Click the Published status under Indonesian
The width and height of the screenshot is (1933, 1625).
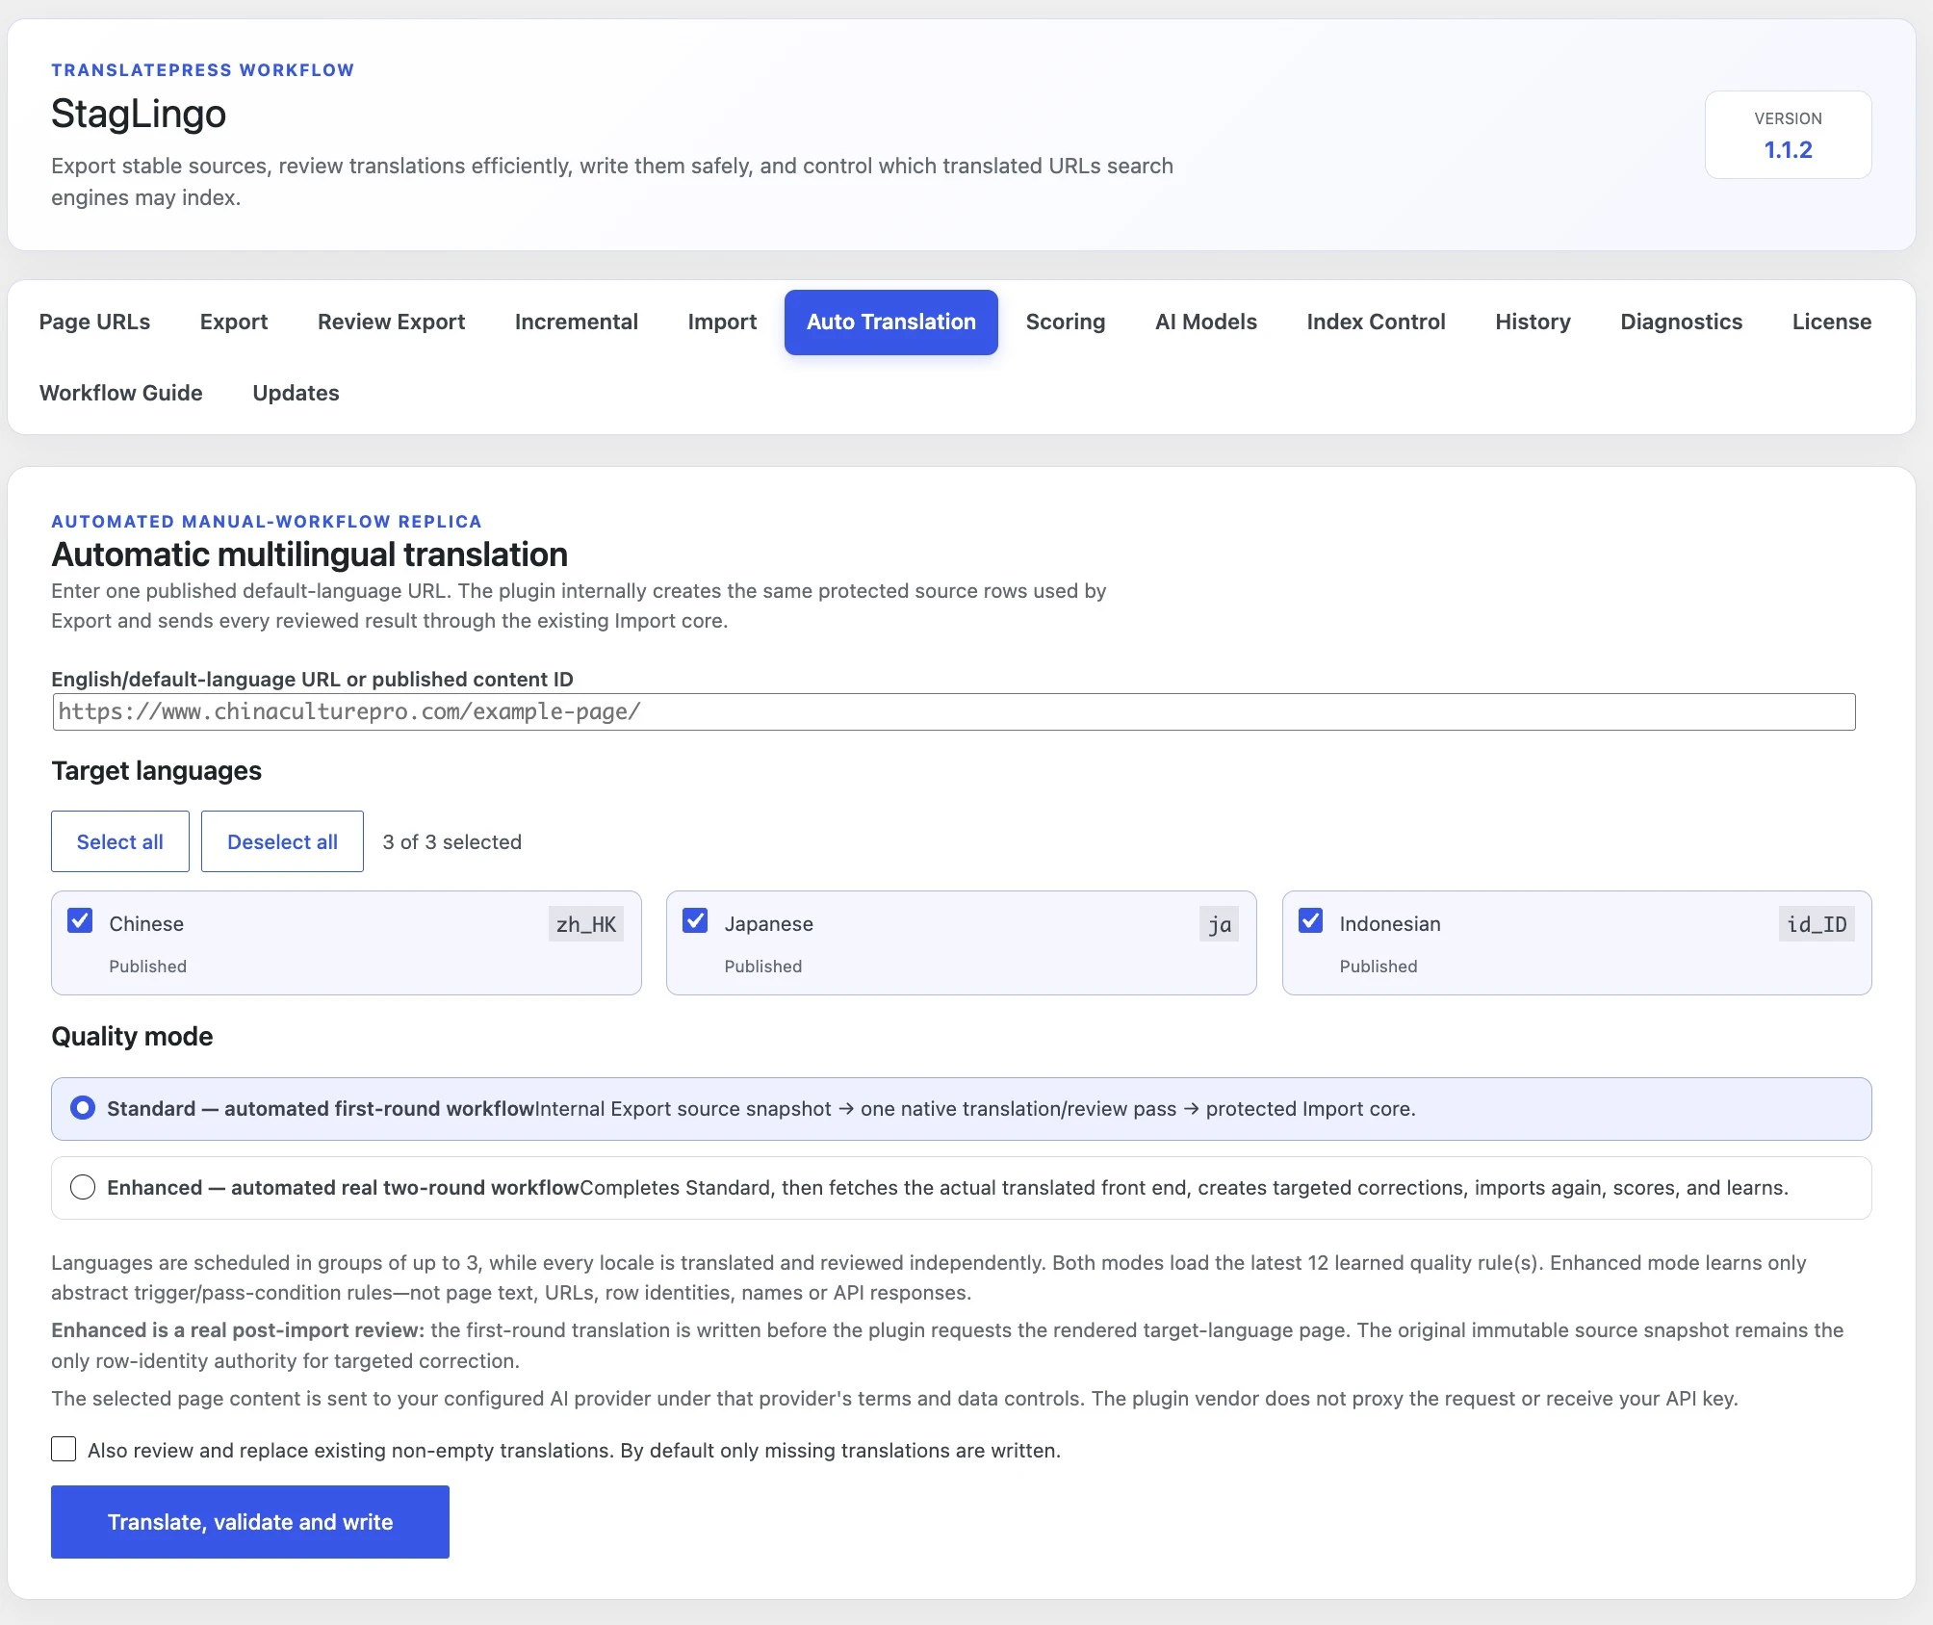click(1379, 967)
